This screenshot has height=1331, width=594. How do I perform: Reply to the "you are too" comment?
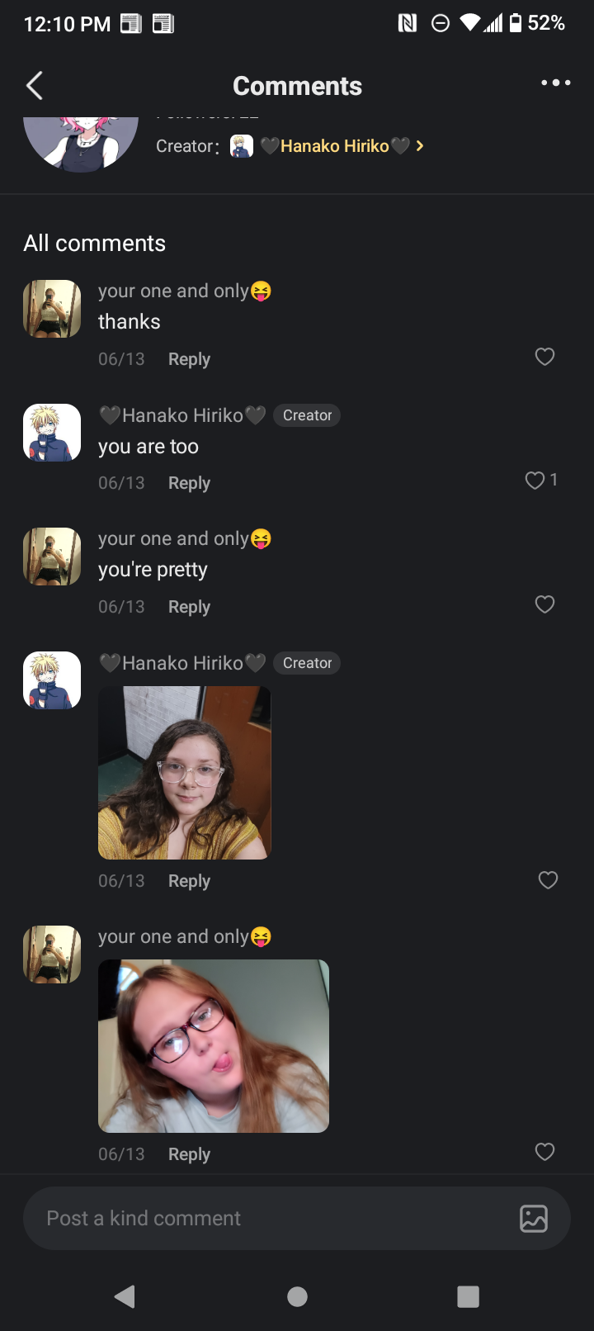(x=189, y=483)
